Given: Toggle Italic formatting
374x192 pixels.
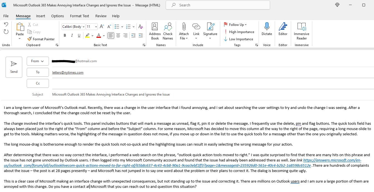Looking at the screenshot, I should pos(72,35).
